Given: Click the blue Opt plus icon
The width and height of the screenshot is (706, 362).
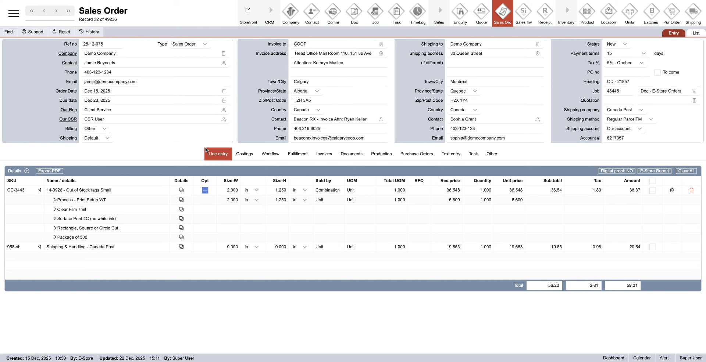Looking at the screenshot, I should [x=205, y=190].
